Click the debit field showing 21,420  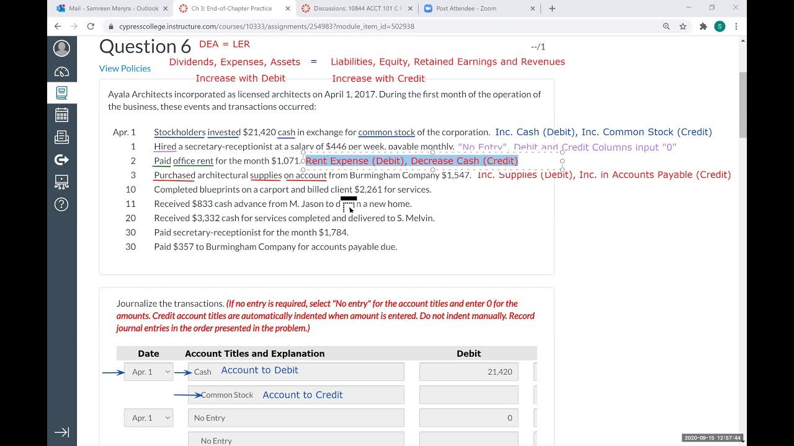[x=468, y=372]
